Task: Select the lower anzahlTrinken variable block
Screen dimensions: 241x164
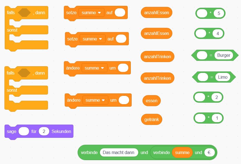Action: [158, 78]
